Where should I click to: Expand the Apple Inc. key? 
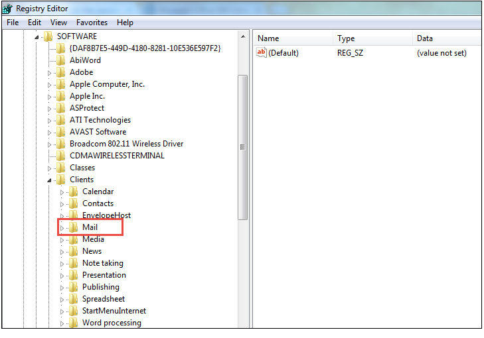pyautogui.click(x=49, y=97)
